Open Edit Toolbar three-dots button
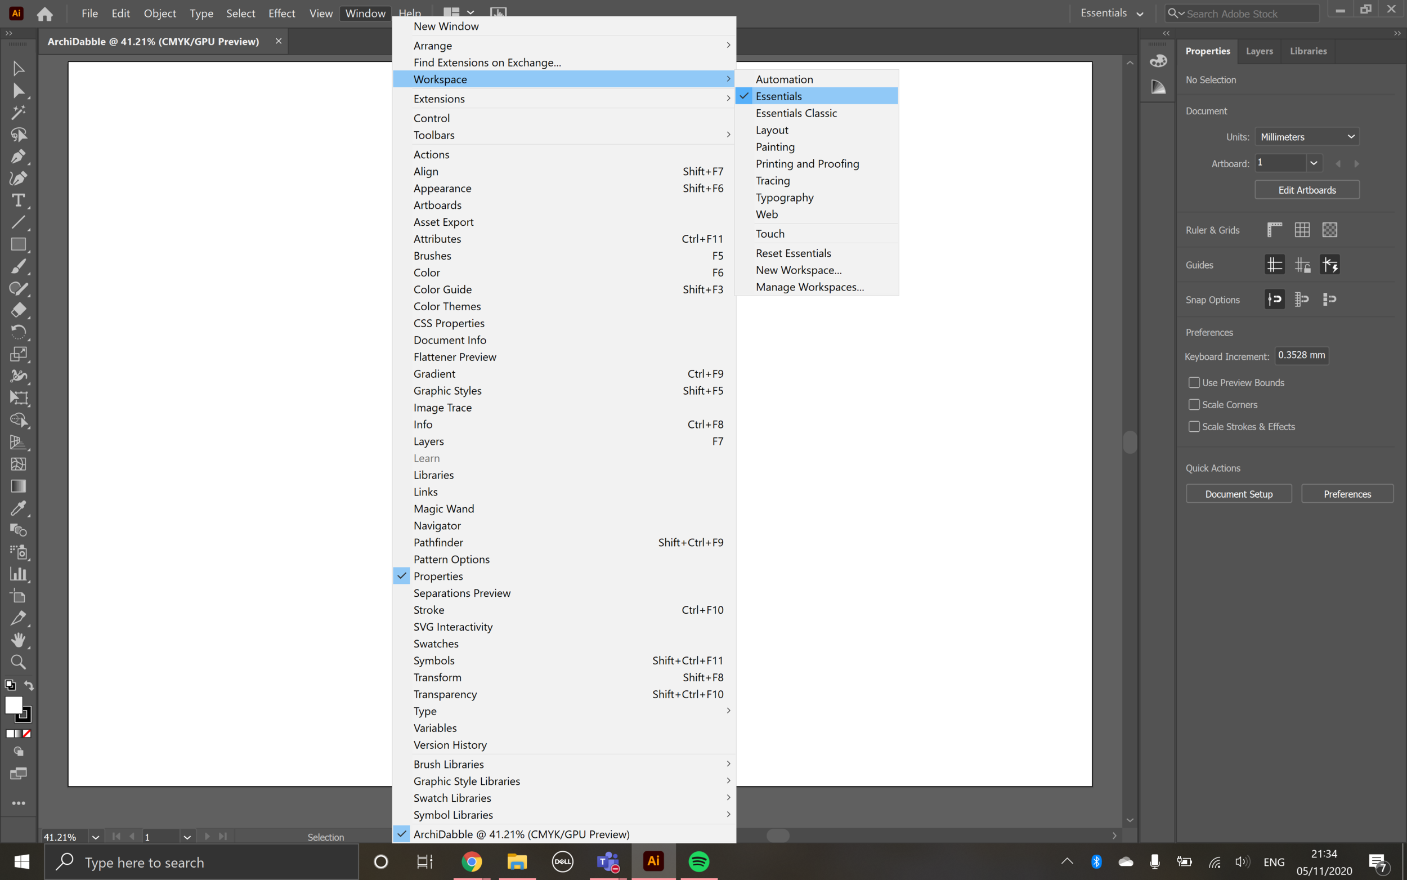The image size is (1407, 880). point(18,803)
